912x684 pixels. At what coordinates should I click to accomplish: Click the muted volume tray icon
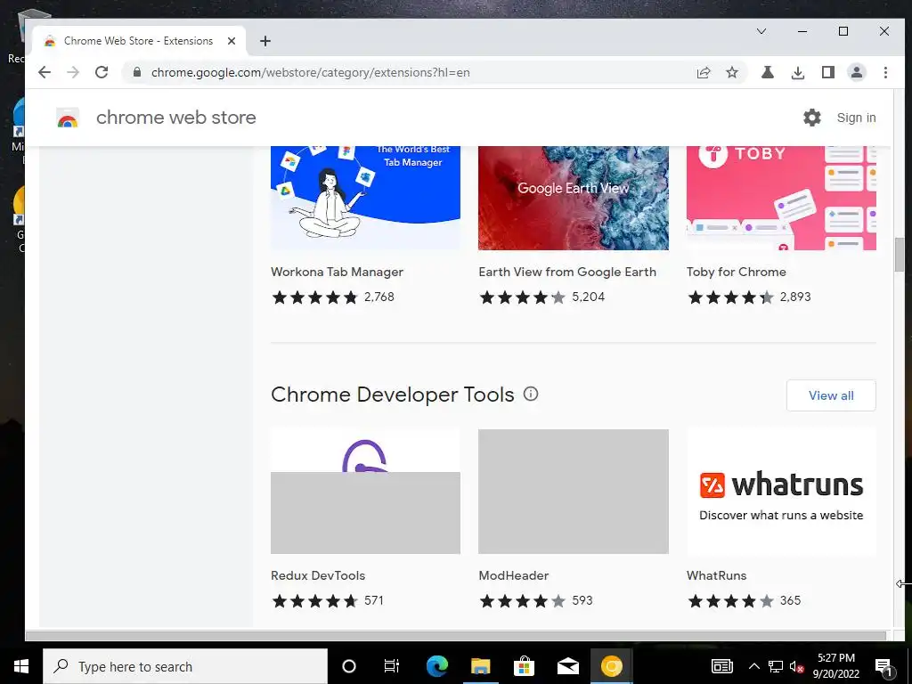(x=797, y=667)
